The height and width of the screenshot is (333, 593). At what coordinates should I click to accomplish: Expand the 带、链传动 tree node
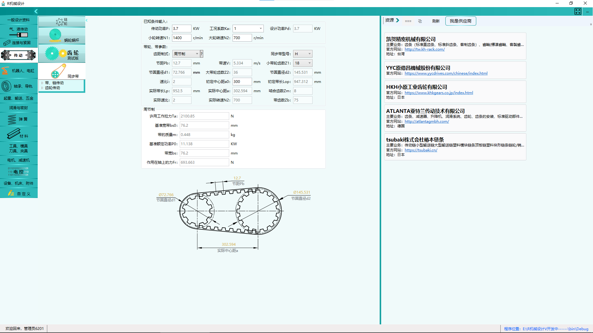tap(42, 83)
